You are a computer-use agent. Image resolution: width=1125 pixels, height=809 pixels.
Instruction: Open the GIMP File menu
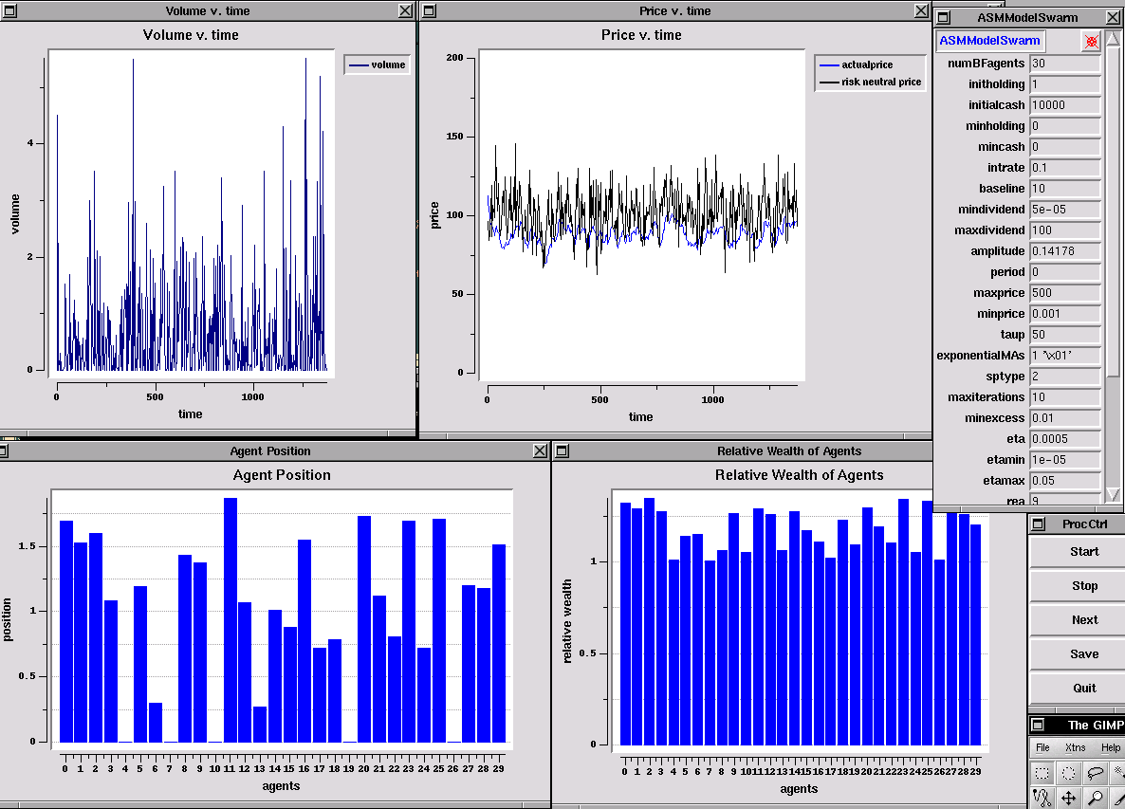1042,748
